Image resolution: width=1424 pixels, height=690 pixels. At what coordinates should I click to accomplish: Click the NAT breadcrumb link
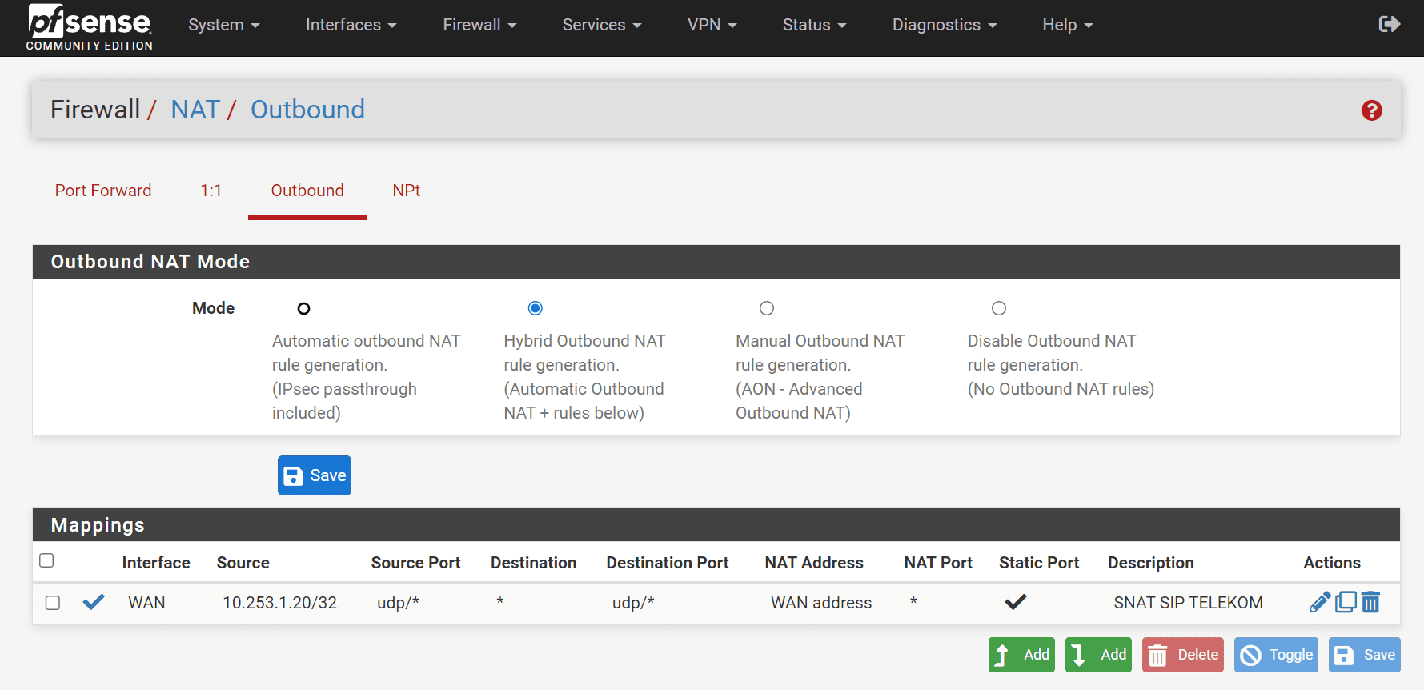coord(195,110)
